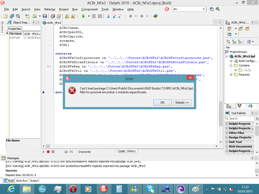
Task: Expand the Requires folder node
Action: [231, 75]
